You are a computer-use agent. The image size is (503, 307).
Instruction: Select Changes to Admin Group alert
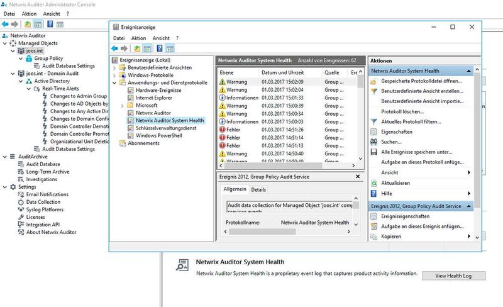[x=79, y=96]
